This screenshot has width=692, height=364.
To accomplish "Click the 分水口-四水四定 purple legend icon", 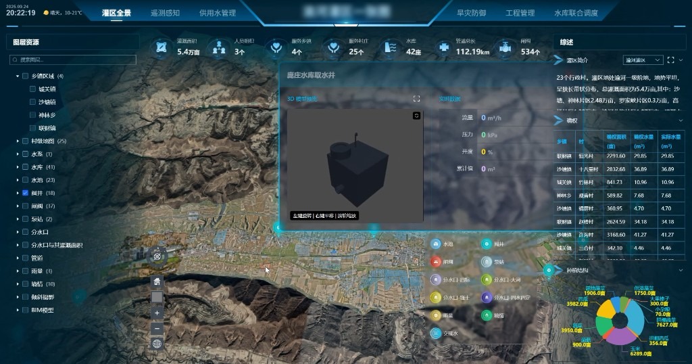I will tap(487, 298).
